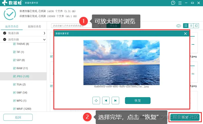
Task: Toggle the eye preview icon
Action: coord(179,26)
